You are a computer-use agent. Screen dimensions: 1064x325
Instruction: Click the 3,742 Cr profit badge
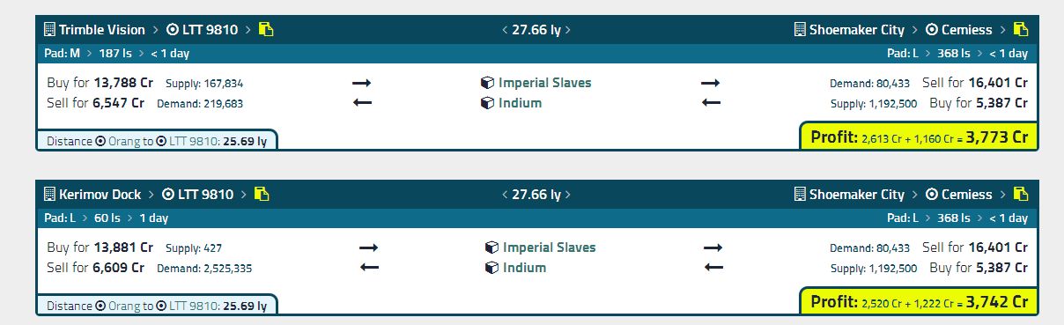tap(919, 302)
